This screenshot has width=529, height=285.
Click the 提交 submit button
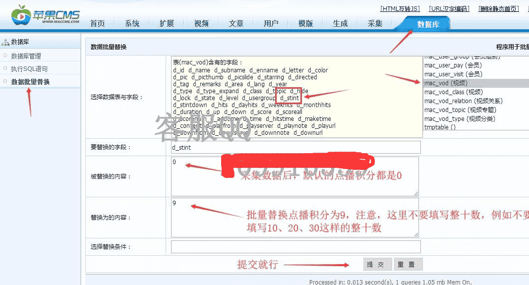(377, 264)
